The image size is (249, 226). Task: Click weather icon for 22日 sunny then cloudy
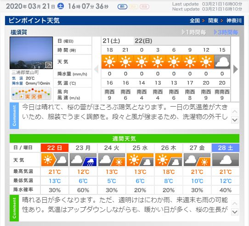pyautogui.click(x=55, y=160)
